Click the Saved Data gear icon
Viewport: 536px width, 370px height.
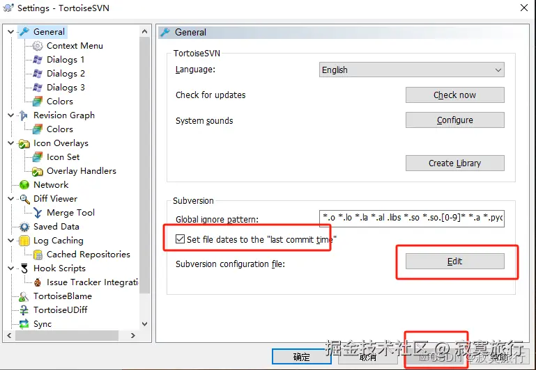tap(24, 227)
